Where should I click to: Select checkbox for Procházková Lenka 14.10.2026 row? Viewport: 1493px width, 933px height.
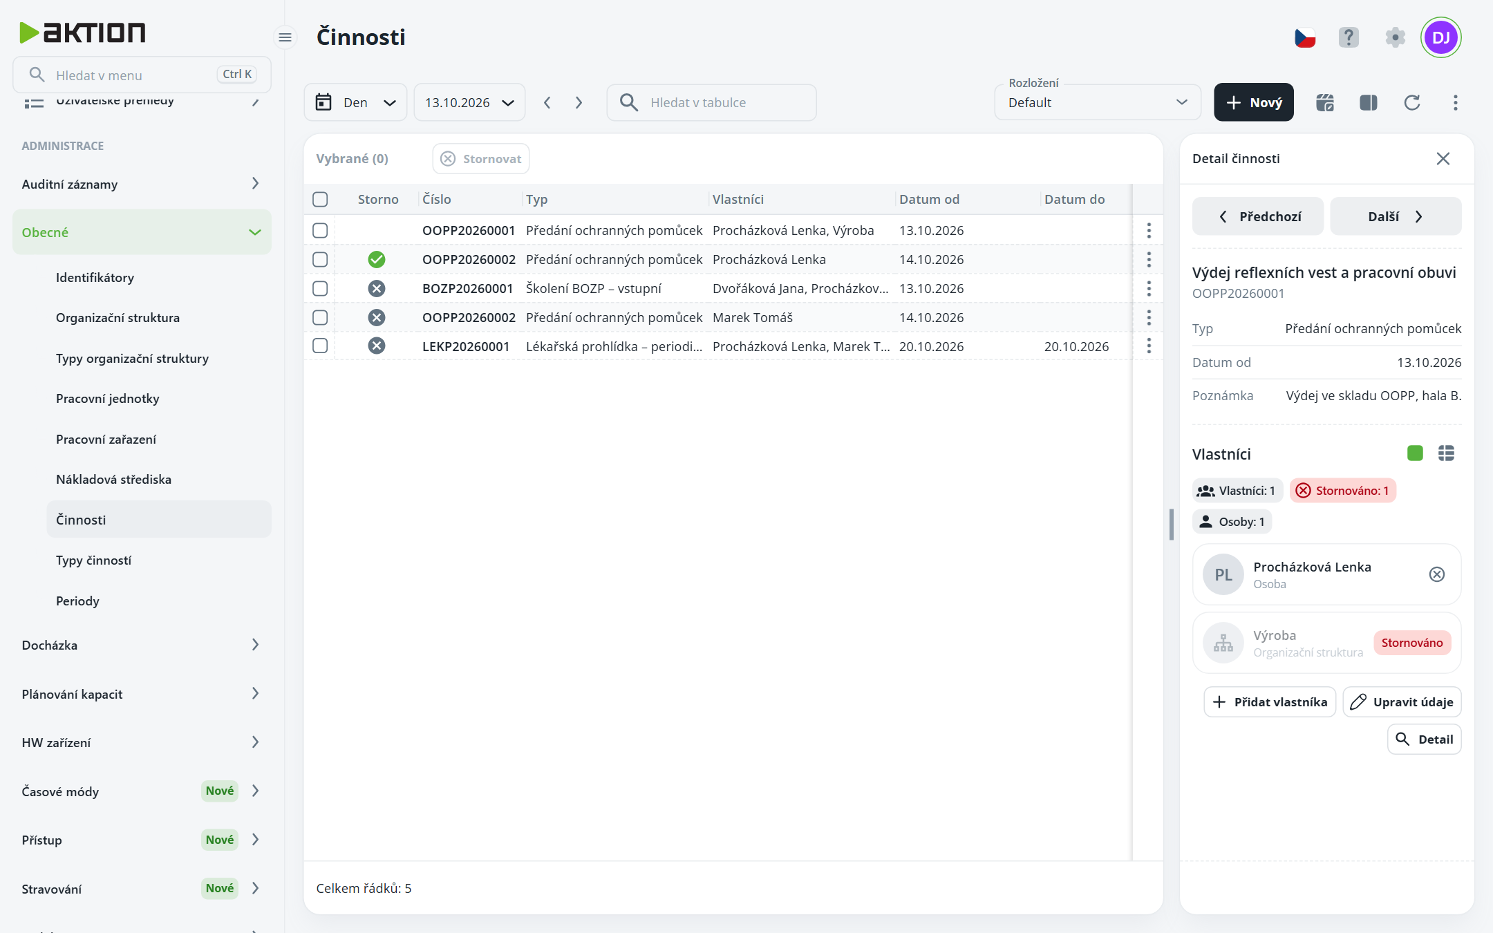click(x=320, y=259)
